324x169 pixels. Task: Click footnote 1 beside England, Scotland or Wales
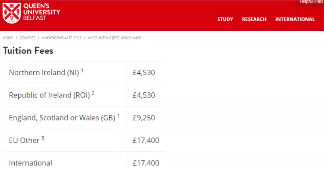[x=119, y=115]
